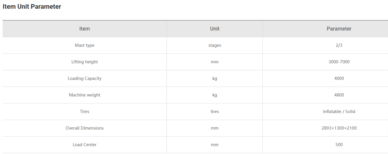Screen dimensions: 388x154
Task: Click the Mast type cell
Action: 85,45
